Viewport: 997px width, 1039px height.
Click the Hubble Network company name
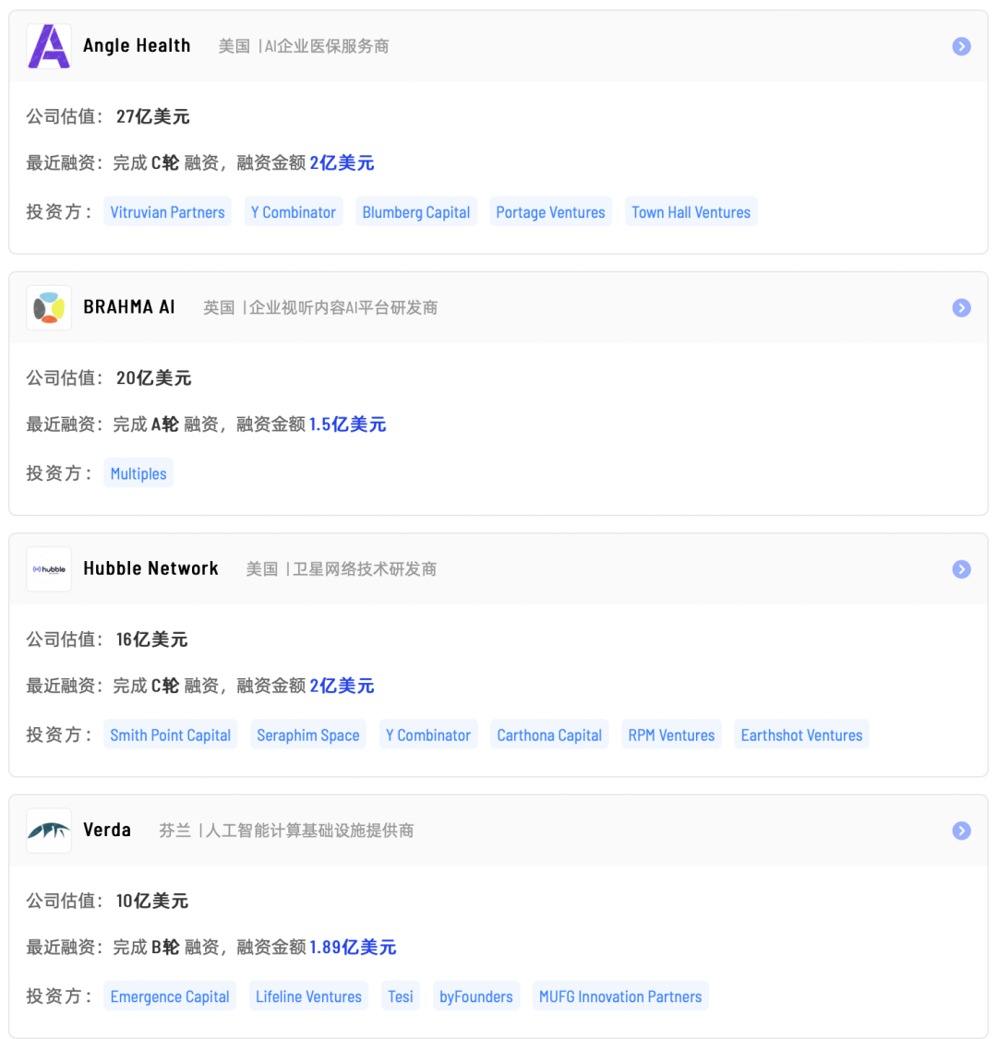point(150,568)
